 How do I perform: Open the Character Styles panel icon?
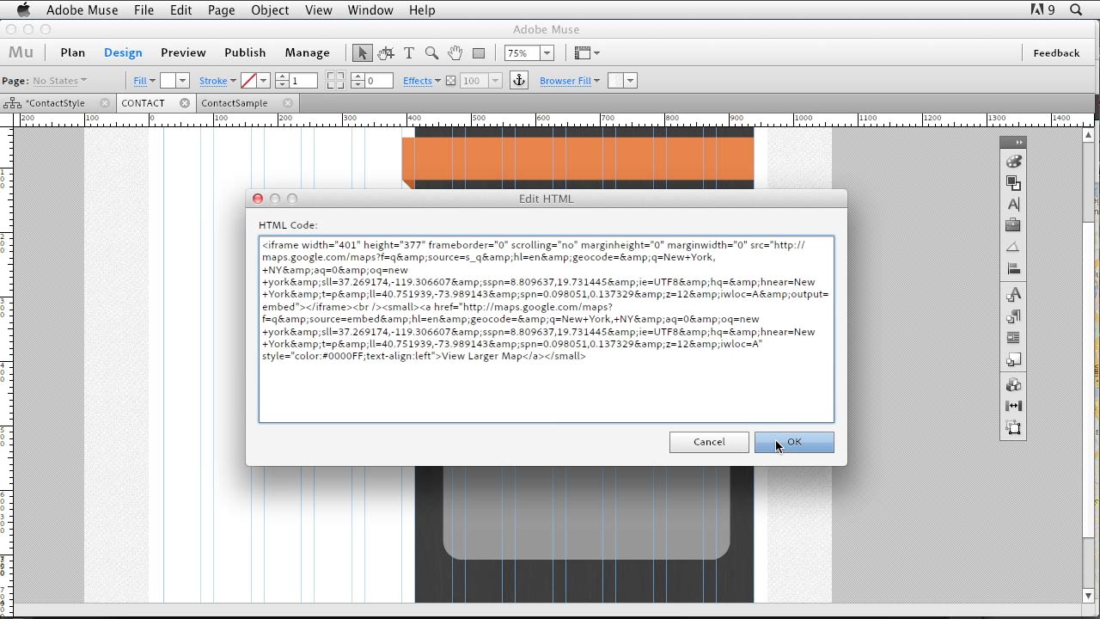point(1014,295)
